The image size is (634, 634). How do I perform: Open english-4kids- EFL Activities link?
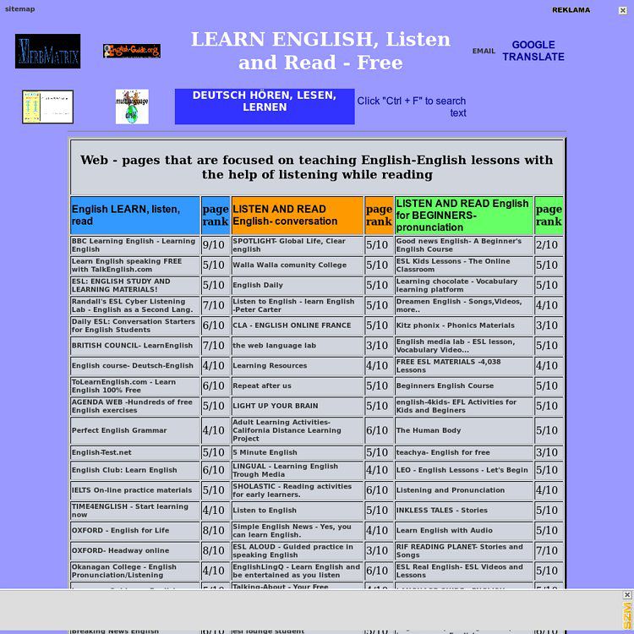coord(456,406)
